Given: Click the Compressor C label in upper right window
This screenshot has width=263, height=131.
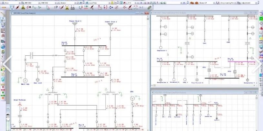Looking at the screenshot, I should (162, 51).
